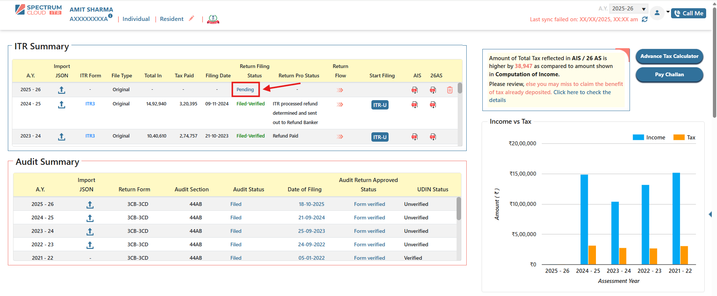Screen dimensions: 717x296
Task: Open AIS PDF icon for 2024-25 row
Action: click(x=414, y=105)
